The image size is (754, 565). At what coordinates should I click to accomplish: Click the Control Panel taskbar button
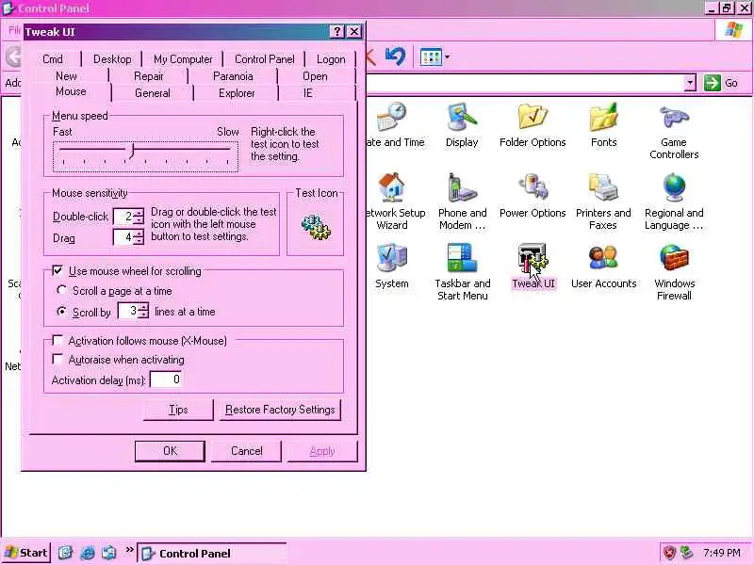pyautogui.click(x=212, y=553)
